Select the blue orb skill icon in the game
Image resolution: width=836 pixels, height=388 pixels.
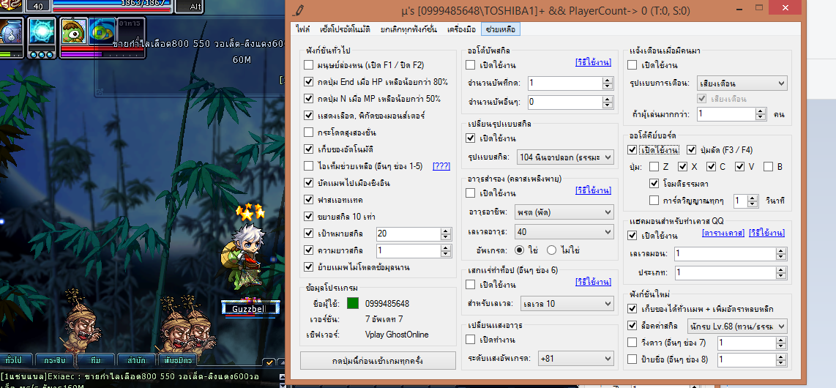[42, 34]
